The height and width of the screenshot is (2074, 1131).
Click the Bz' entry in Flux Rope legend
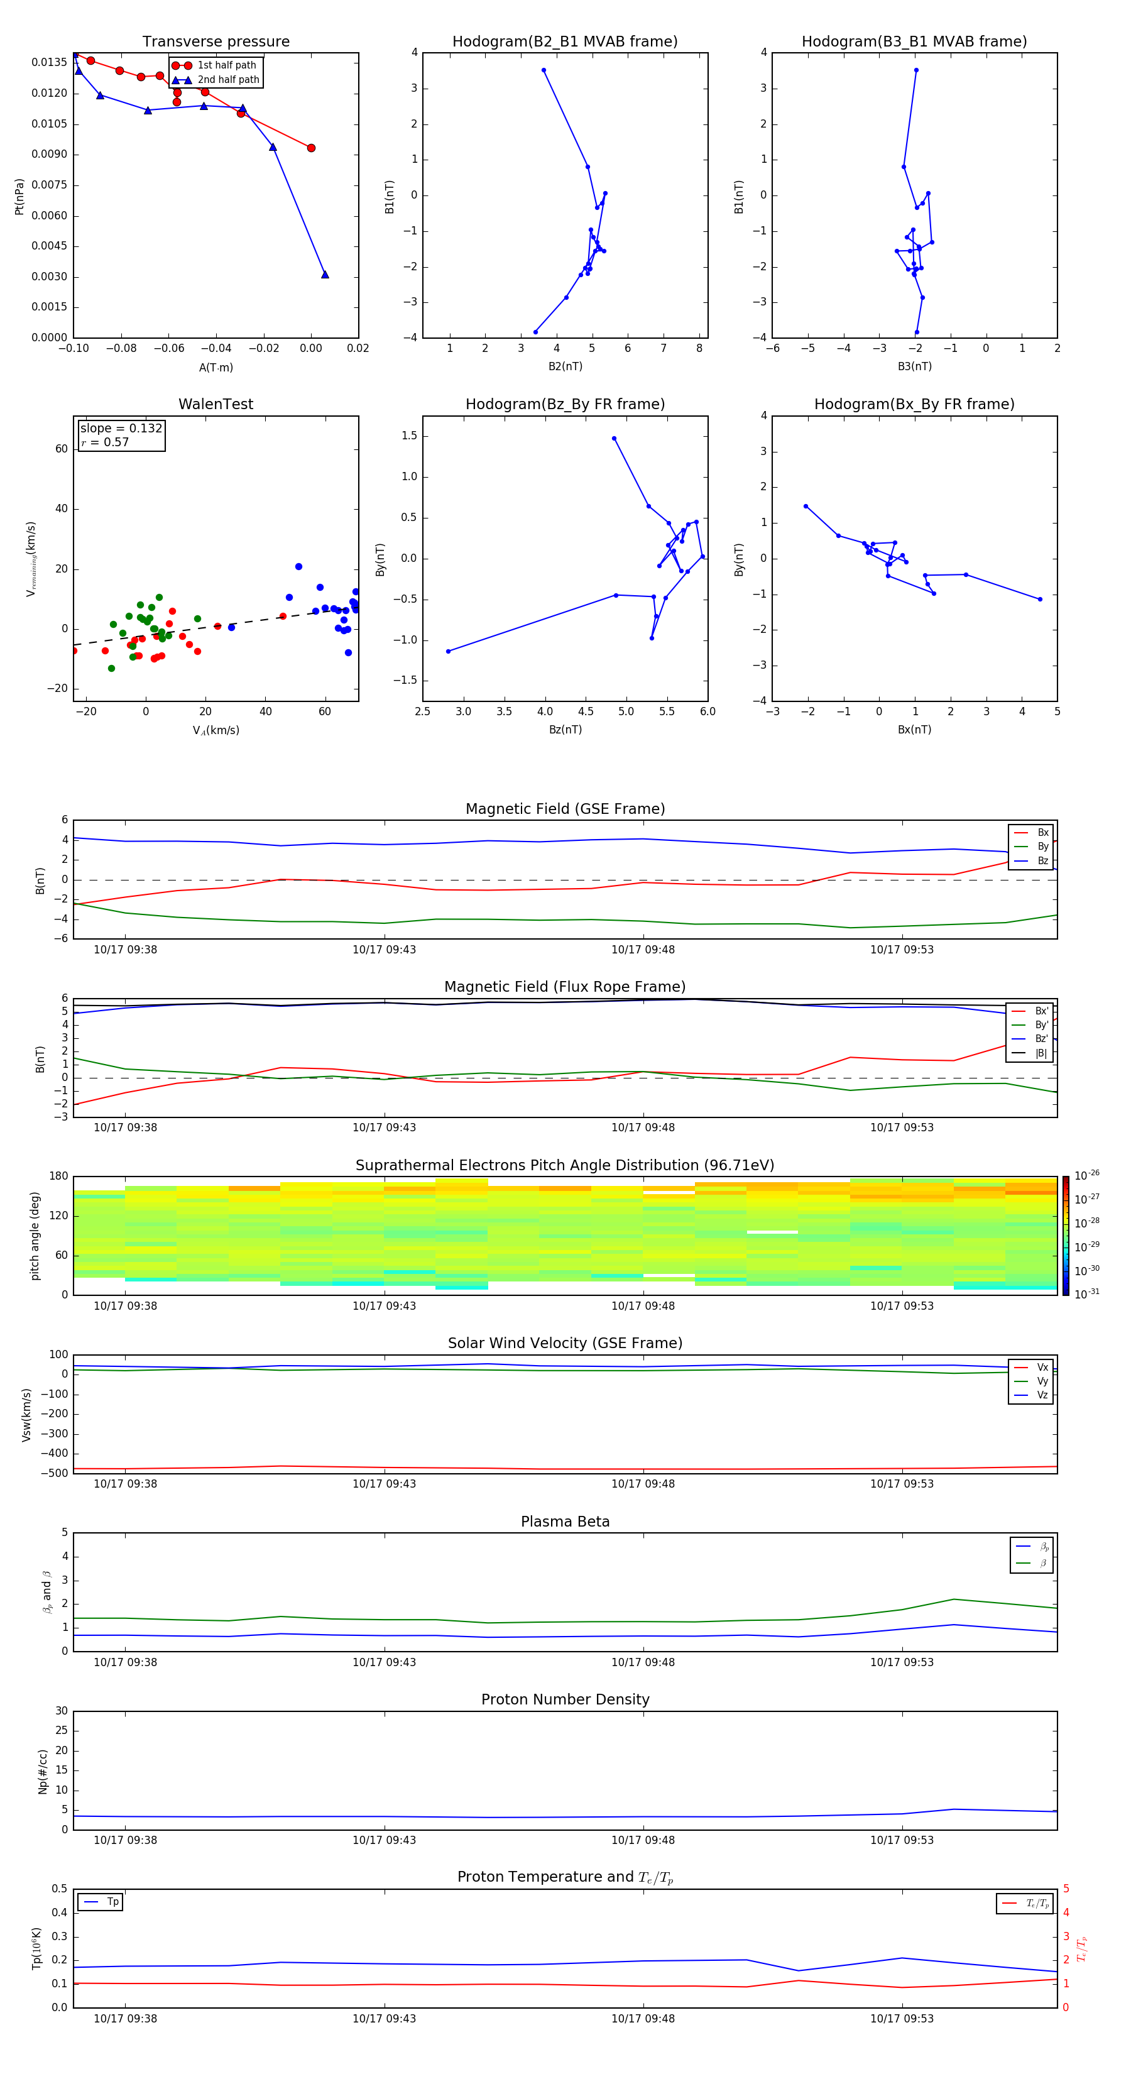[1030, 1039]
